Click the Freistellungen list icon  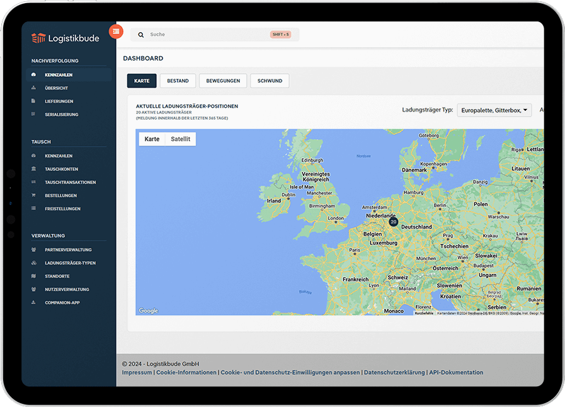[33, 209]
